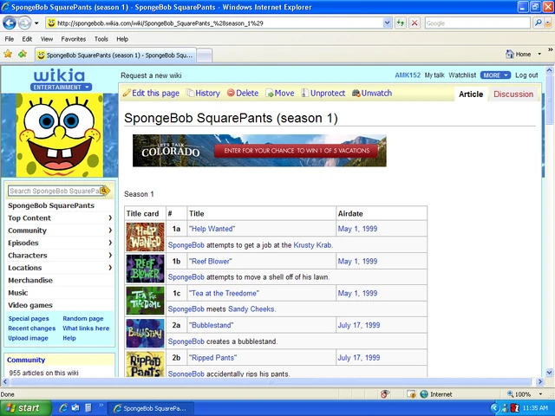Click the browser Forward button

click(x=24, y=23)
